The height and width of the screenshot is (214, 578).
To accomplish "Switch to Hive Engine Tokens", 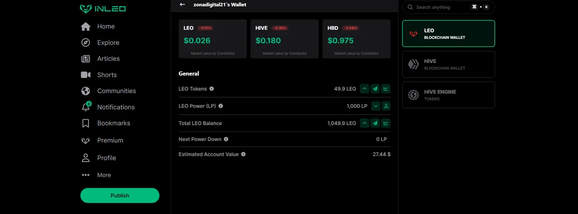I will tap(448, 95).
